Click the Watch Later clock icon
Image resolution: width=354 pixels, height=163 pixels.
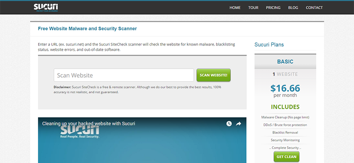(x=229, y=124)
